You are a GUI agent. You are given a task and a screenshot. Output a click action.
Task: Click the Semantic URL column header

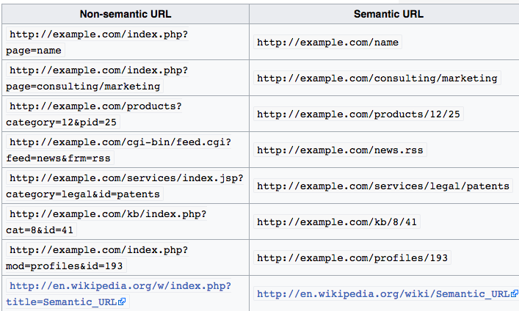click(x=388, y=14)
